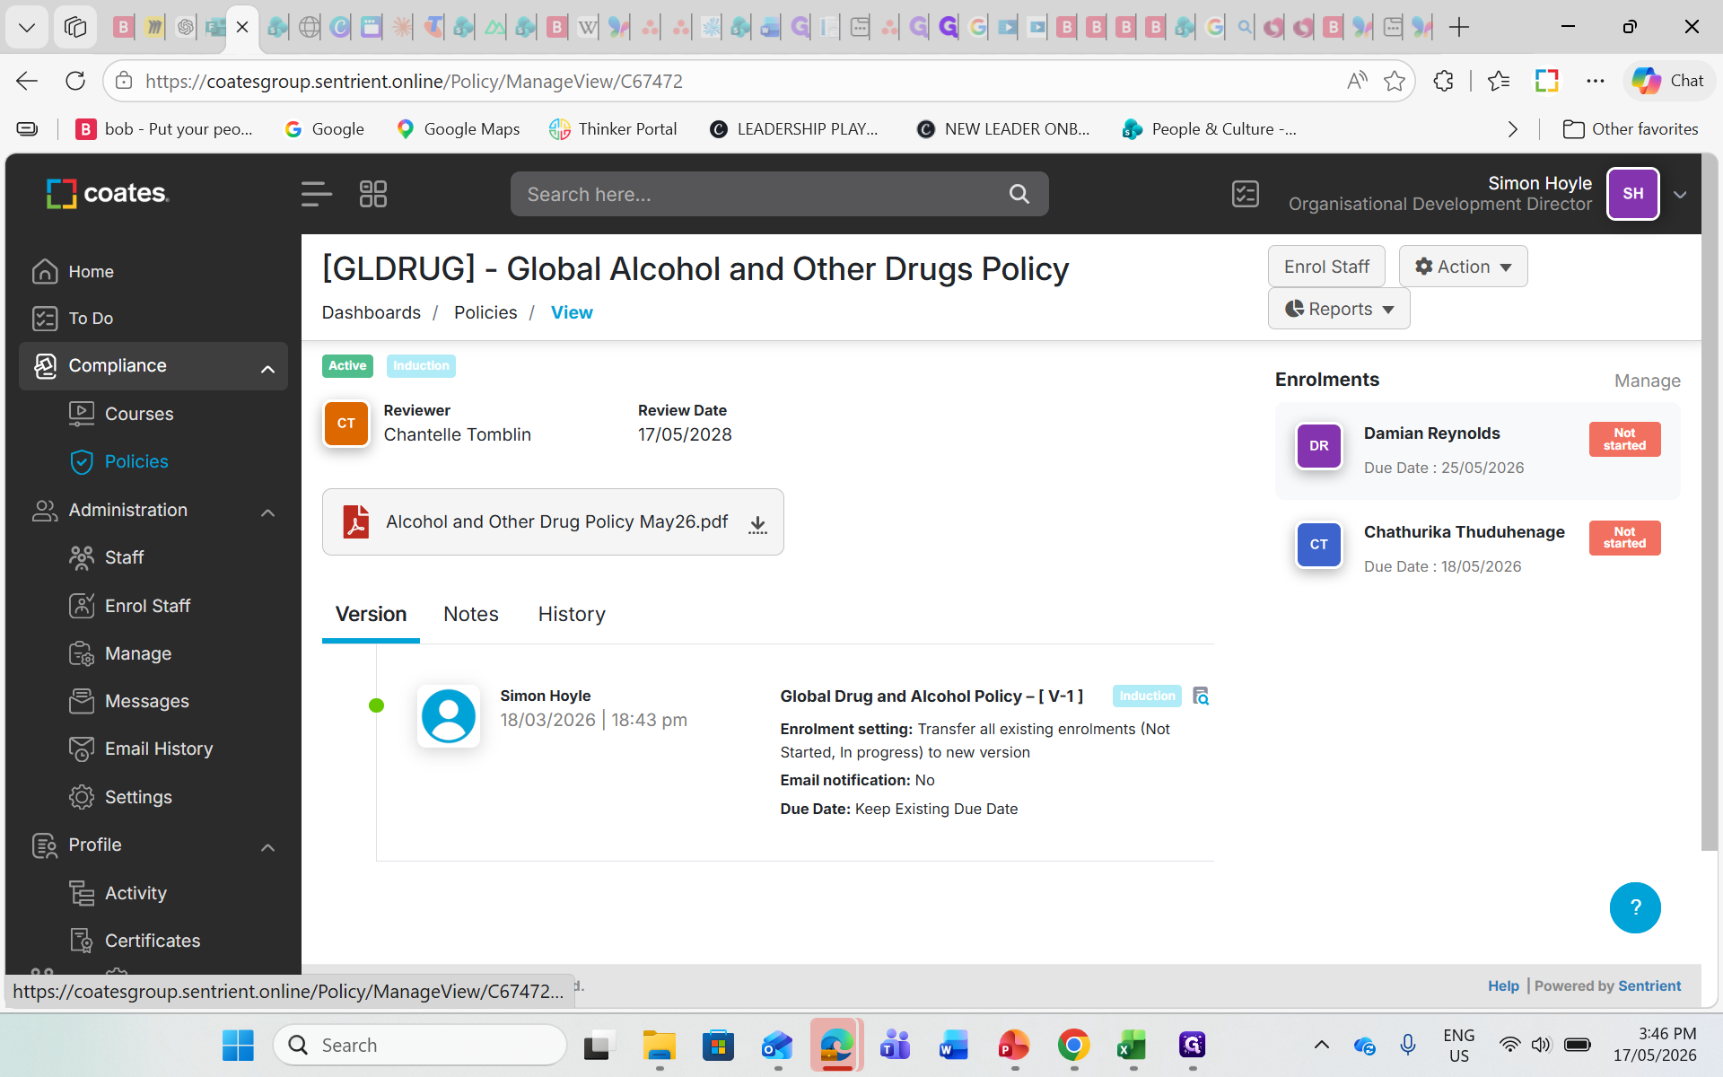The height and width of the screenshot is (1077, 1723).
Task: Click Manage link beside Enrolments
Action: pos(1647,381)
